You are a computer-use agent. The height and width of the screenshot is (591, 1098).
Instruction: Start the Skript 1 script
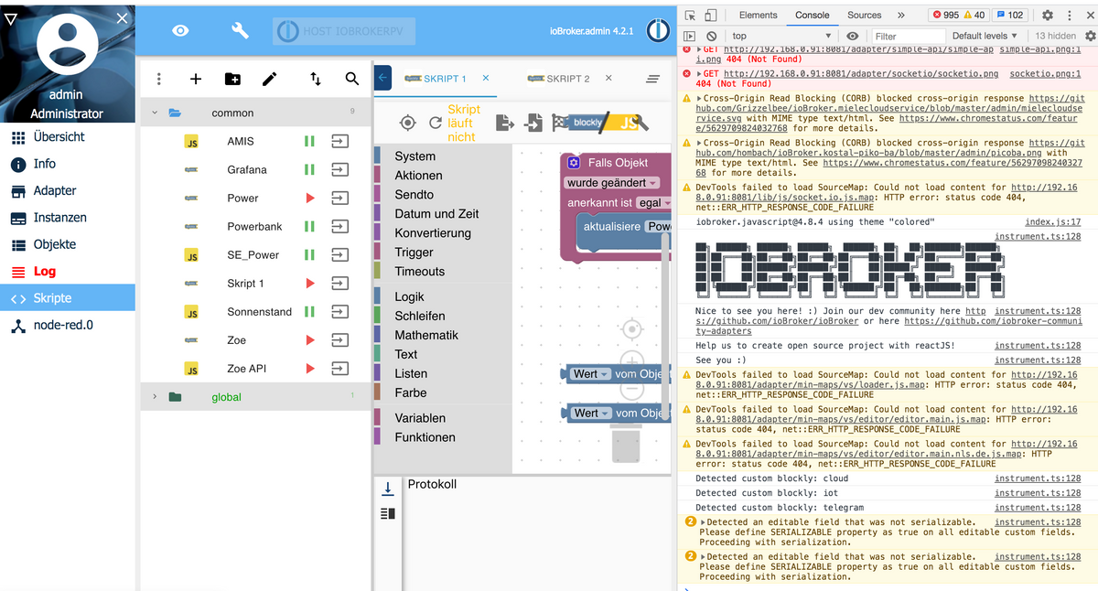310,284
